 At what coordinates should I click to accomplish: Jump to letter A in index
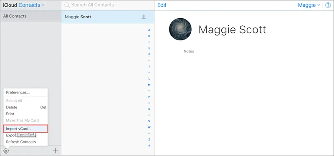pos(149,30)
